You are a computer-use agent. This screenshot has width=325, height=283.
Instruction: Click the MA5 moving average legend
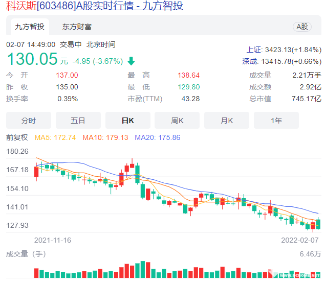(55, 137)
